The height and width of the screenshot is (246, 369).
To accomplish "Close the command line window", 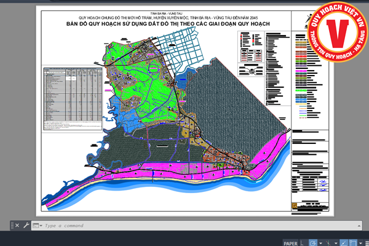I will 17,226.
